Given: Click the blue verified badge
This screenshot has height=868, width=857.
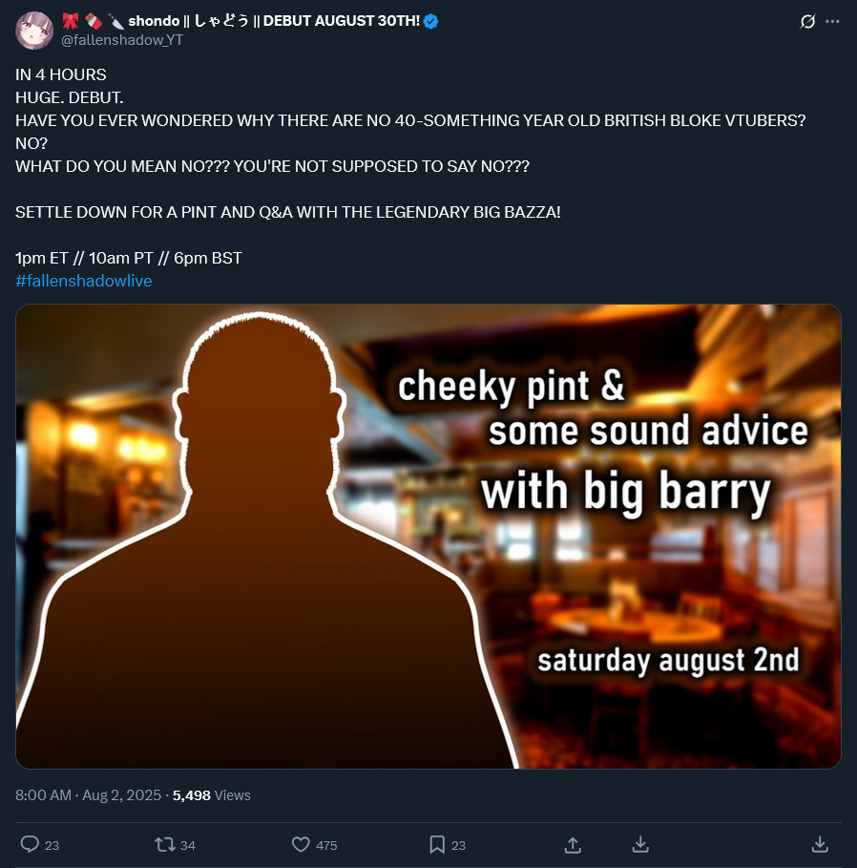Looking at the screenshot, I should click(431, 22).
